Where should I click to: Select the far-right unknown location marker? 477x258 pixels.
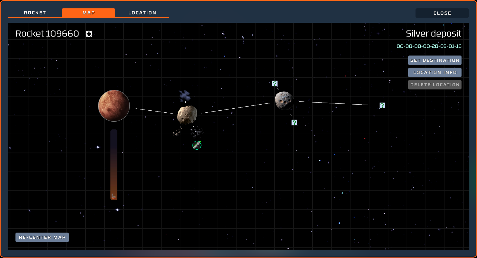(382, 106)
